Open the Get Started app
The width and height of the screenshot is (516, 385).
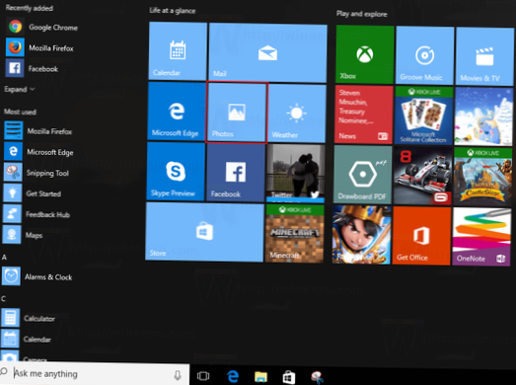33,193
